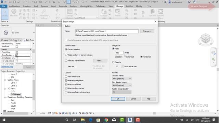219x123 pixels.
Task: Uncheck Hide scope boxes option
Action: [66, 84]
